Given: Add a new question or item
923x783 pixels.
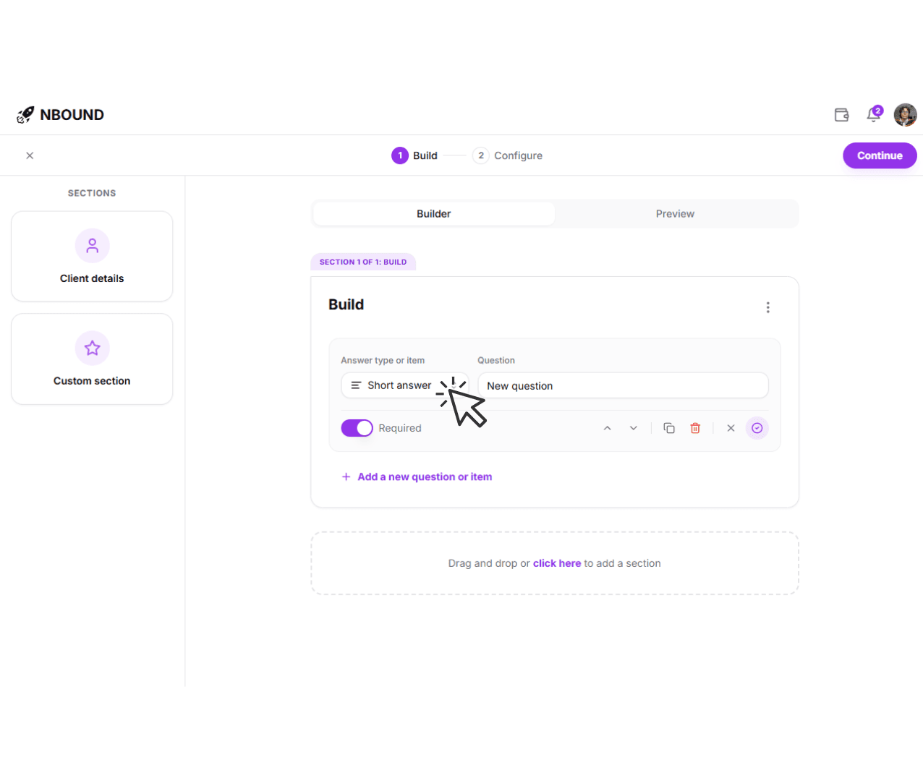Looking at the screenshot, I should click(x=417, y=476).
